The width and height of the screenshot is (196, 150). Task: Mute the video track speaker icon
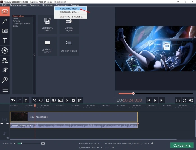coord(8,123)
